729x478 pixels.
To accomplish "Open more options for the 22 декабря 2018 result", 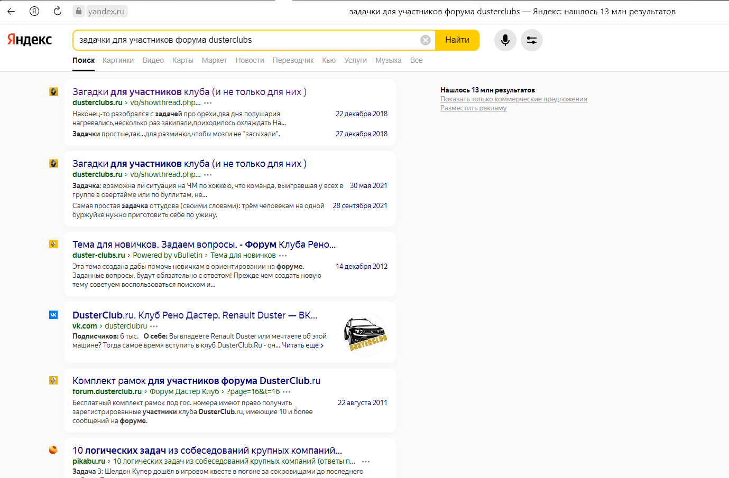I will 208,103.
